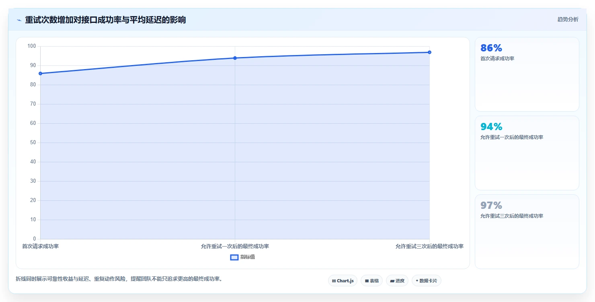Click x-axis label 允许重试三次后的最终成功率

pos(429,246)
